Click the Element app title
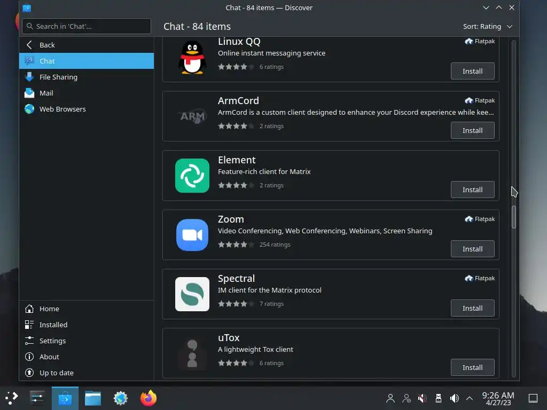547x410 pixels. [x=237, y=160]
